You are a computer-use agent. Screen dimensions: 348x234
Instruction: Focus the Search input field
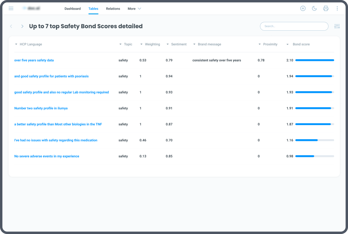pos(294,26)
